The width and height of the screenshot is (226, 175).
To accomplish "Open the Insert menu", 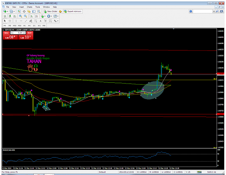I will pos(22,7).
